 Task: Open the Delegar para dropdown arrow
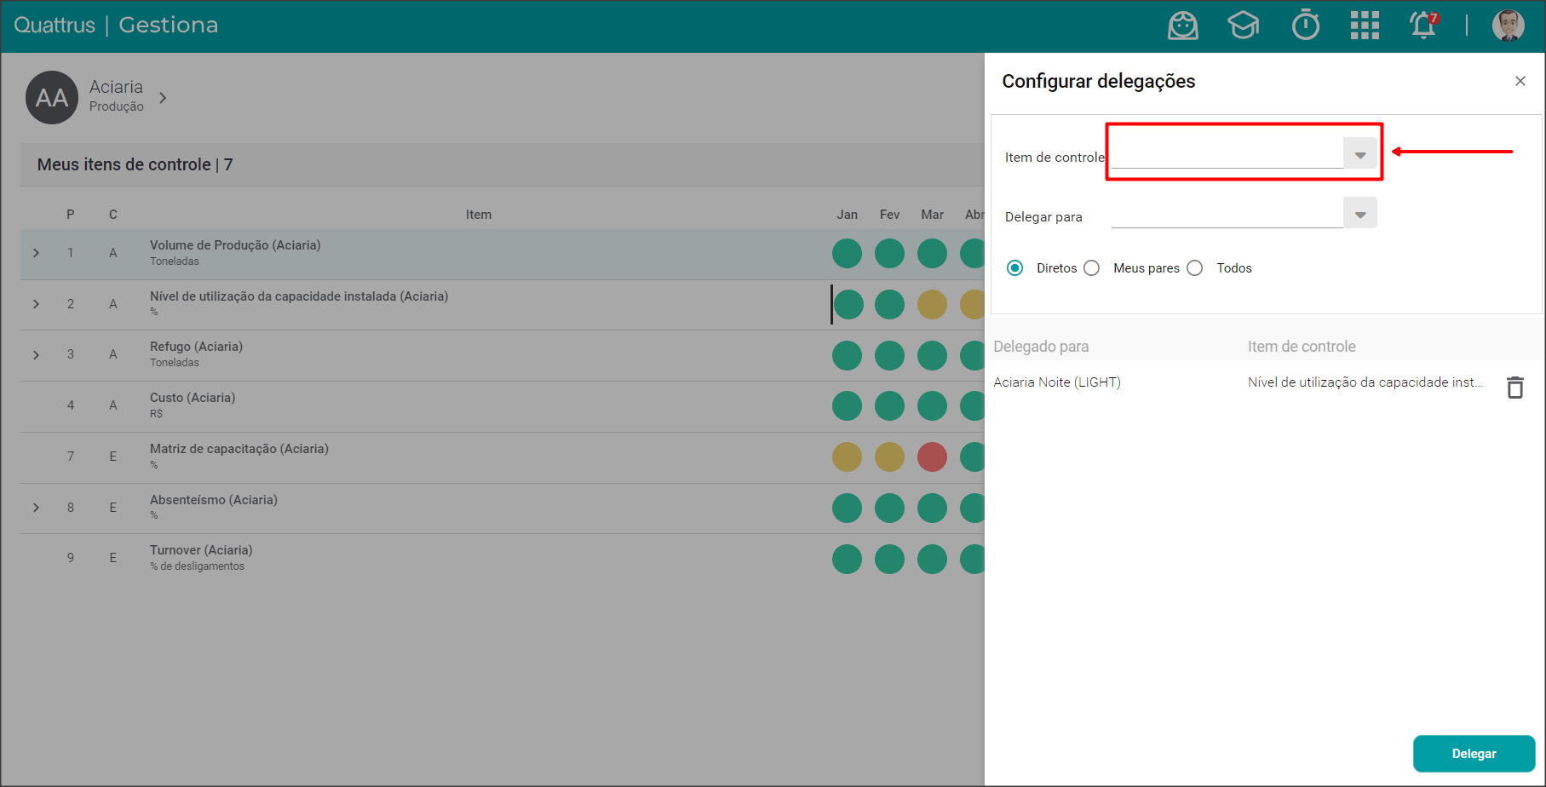coord(1359,215)
